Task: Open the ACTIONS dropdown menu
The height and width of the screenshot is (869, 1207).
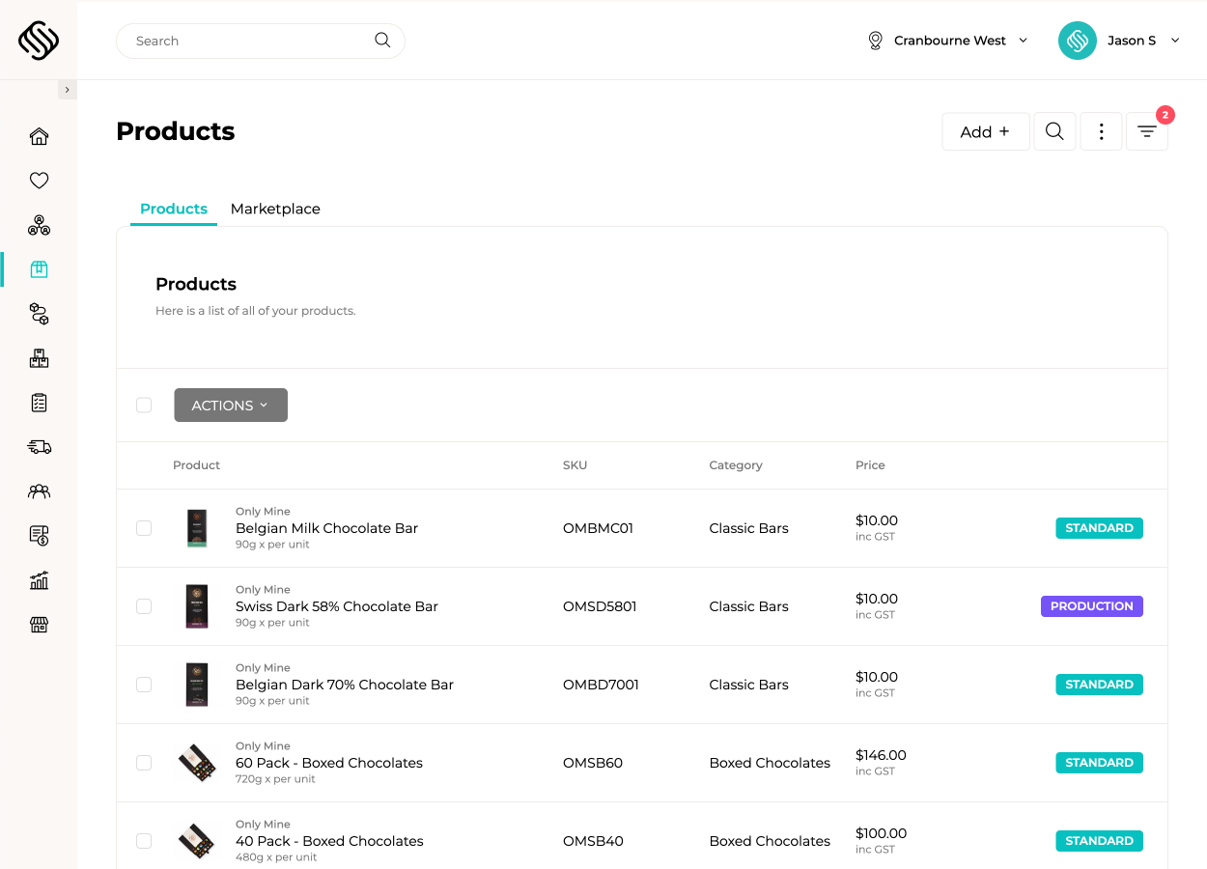Action: [x=230, y=405]
